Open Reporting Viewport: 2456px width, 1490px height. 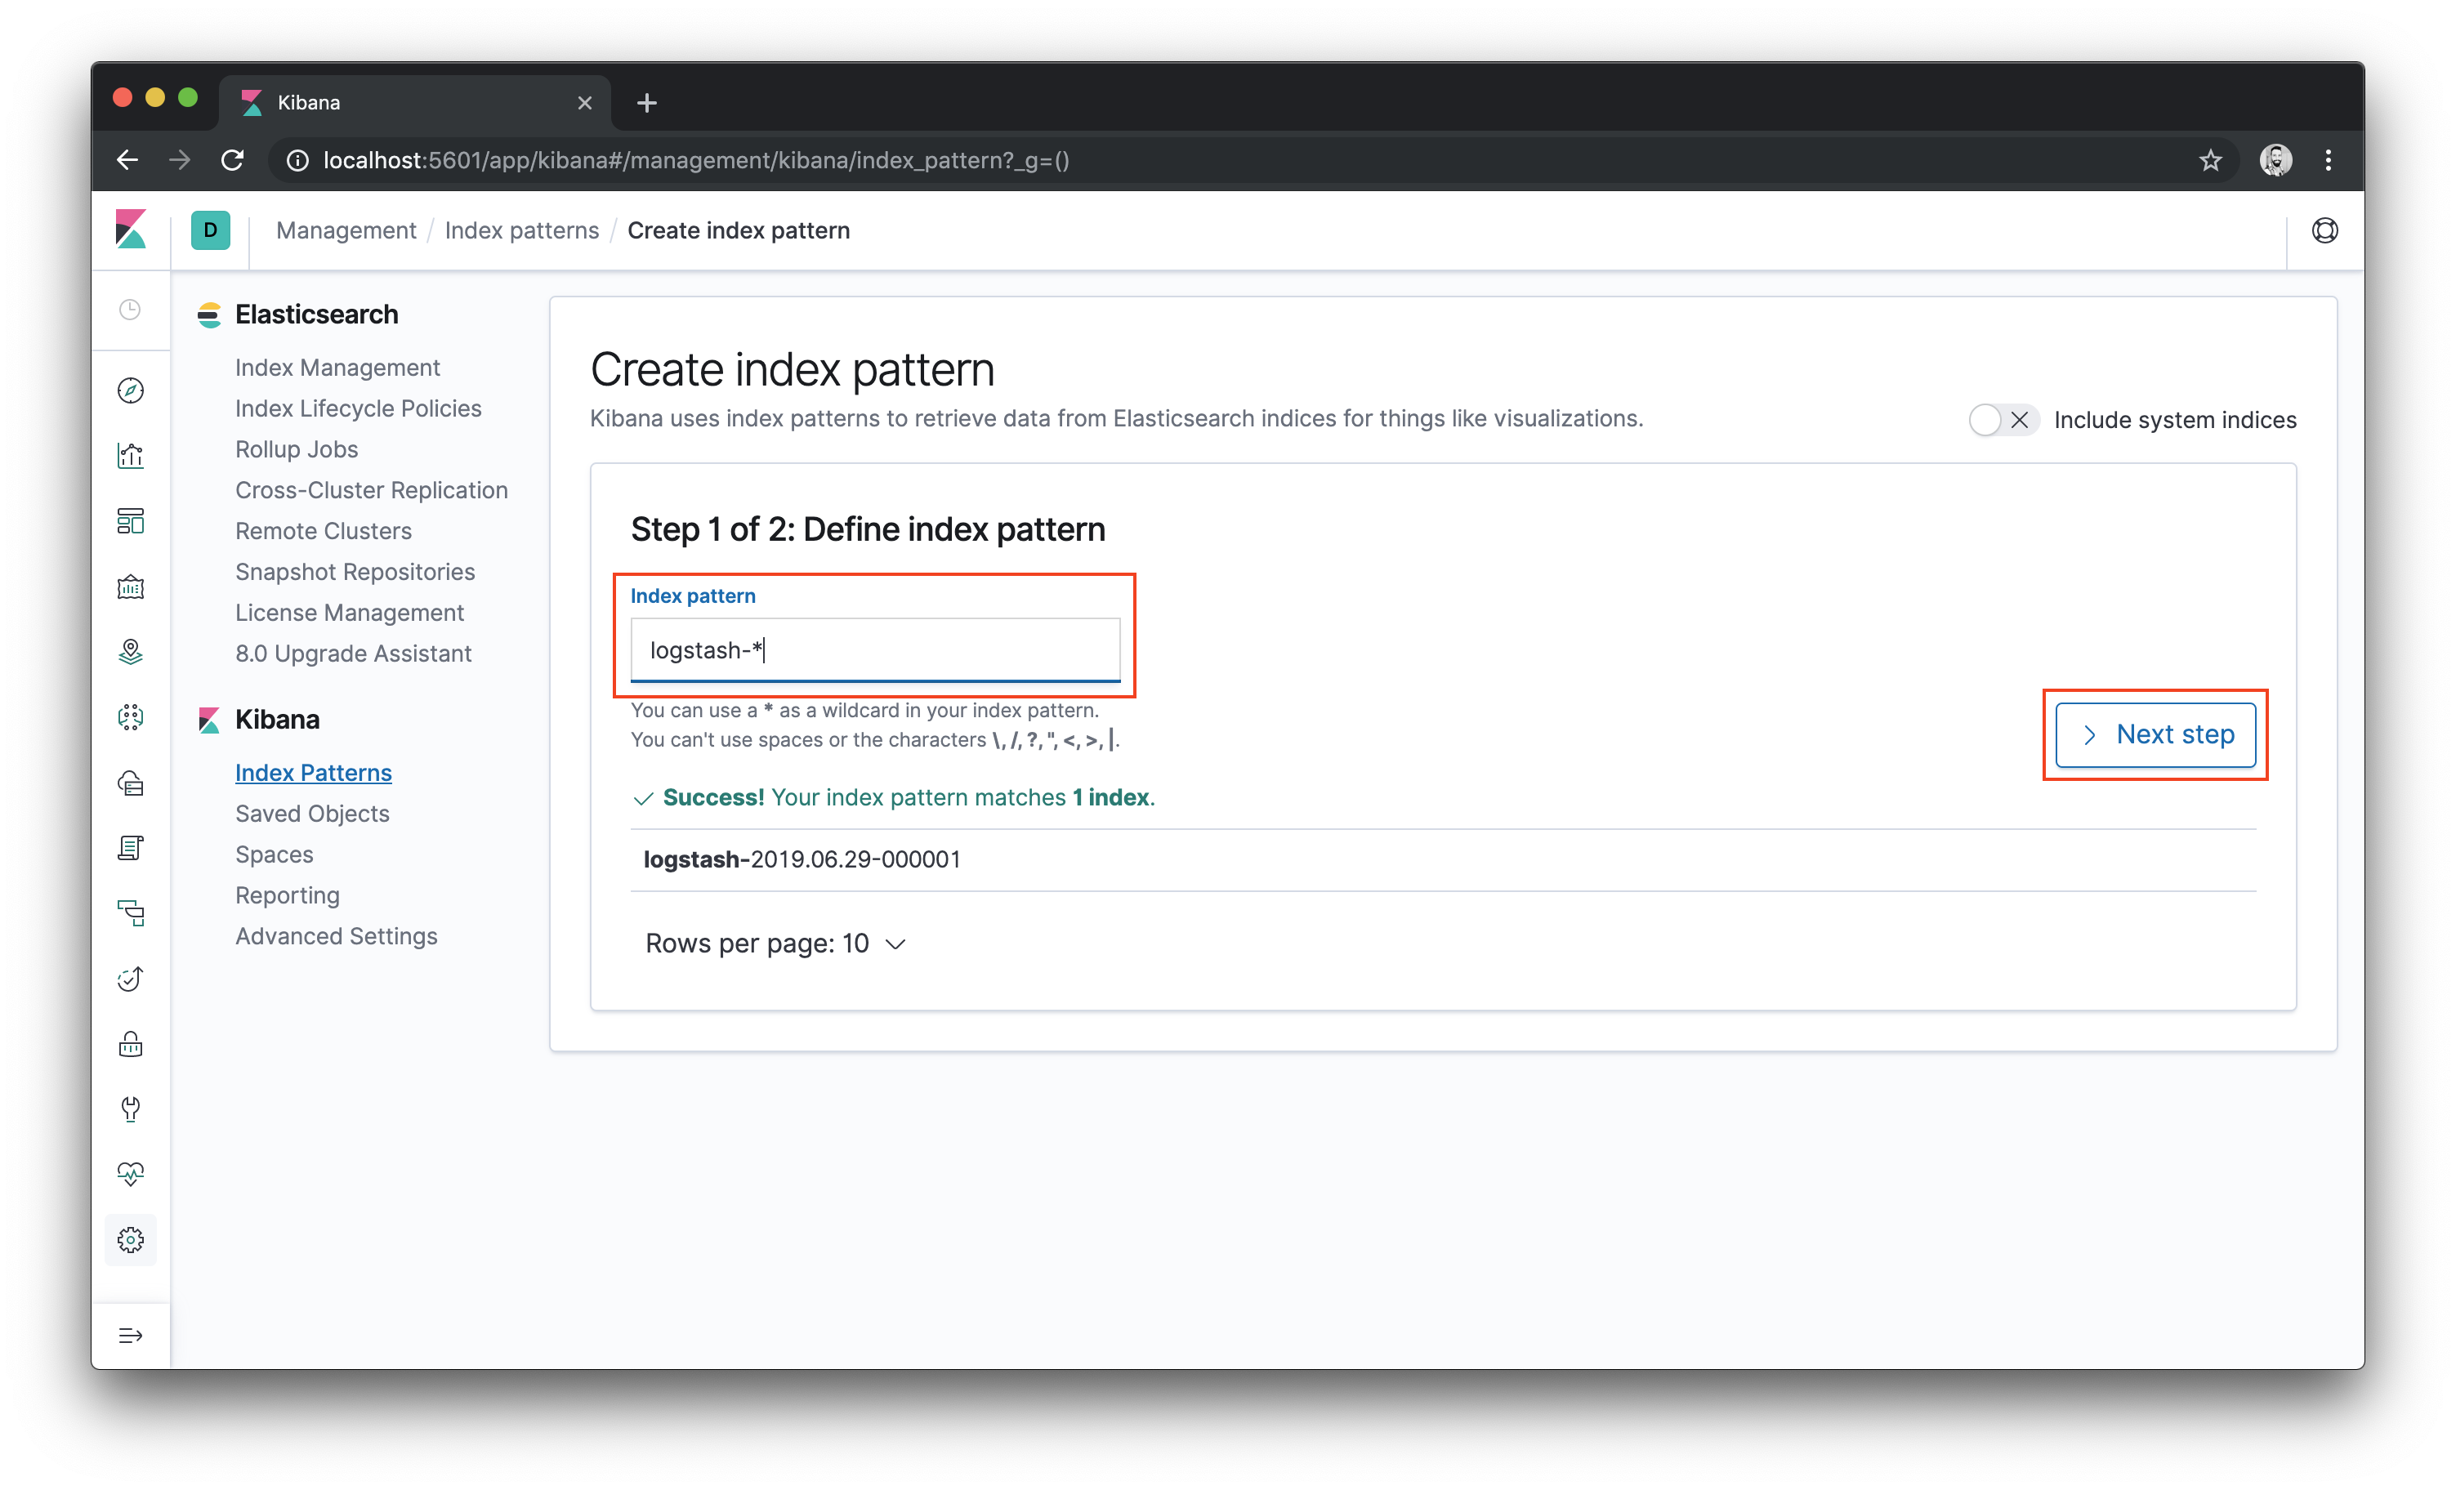[287, 895]
